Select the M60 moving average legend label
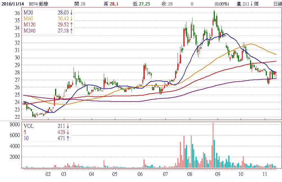The width and height of the screenshot is (282, 182). (x=28, y=19)
